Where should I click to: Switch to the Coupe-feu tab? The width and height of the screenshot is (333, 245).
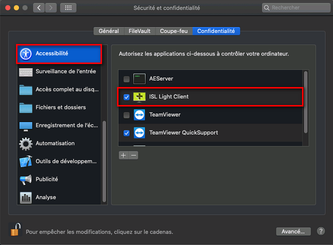coord(173,31)
